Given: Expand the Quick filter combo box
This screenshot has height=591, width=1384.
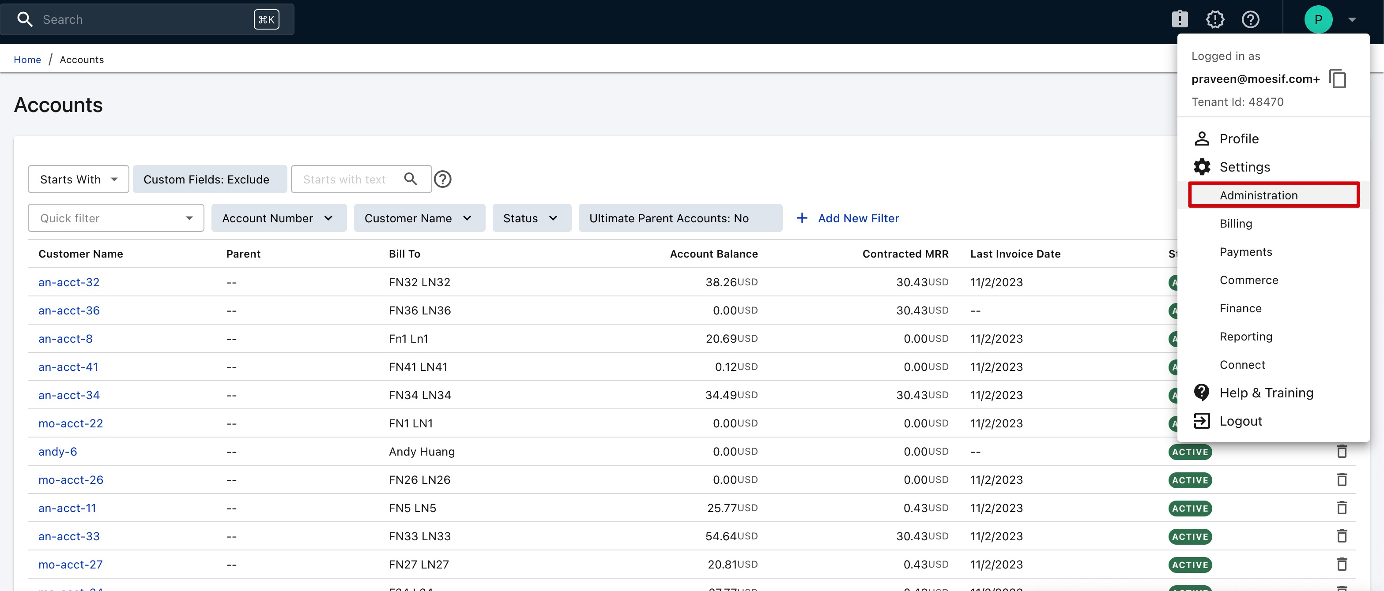Looking at the screenshot, I should pos(116,218).
